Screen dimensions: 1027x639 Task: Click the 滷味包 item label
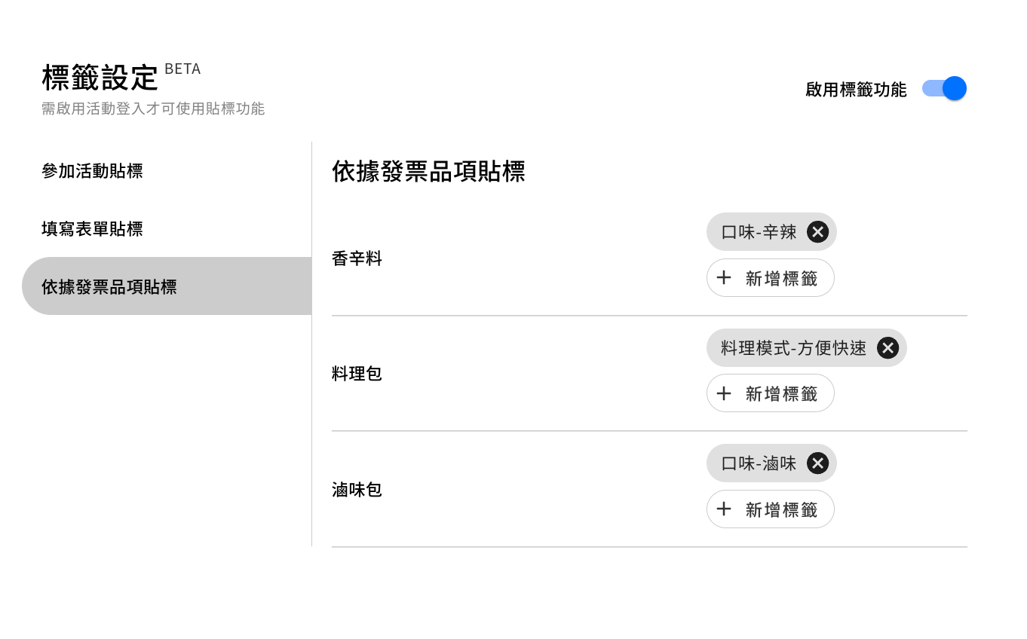coord(357,491)
